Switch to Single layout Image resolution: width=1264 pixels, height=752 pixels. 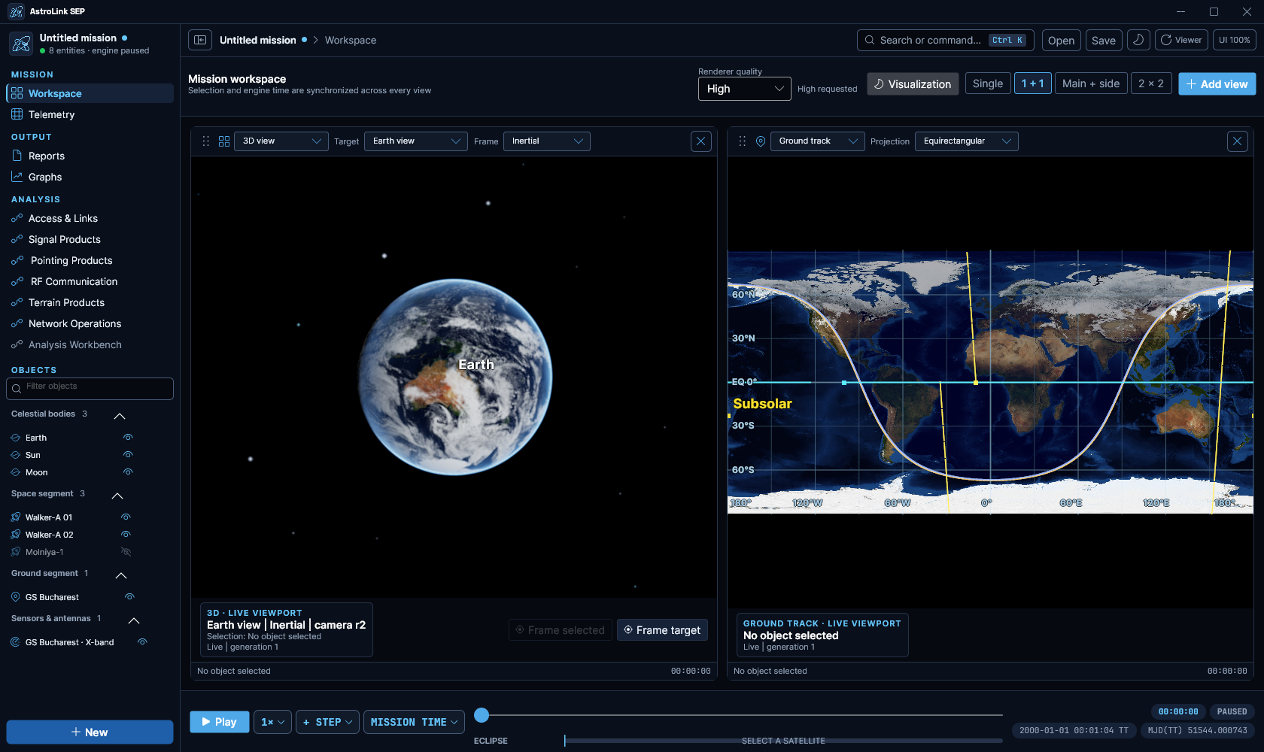pos(988,83)
